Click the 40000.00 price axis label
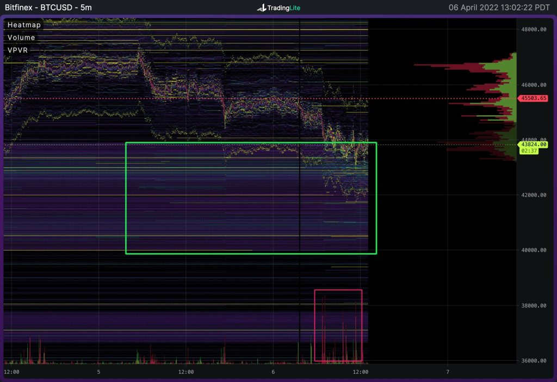Screen dimensions: 557x382 [x=533, y=251]
